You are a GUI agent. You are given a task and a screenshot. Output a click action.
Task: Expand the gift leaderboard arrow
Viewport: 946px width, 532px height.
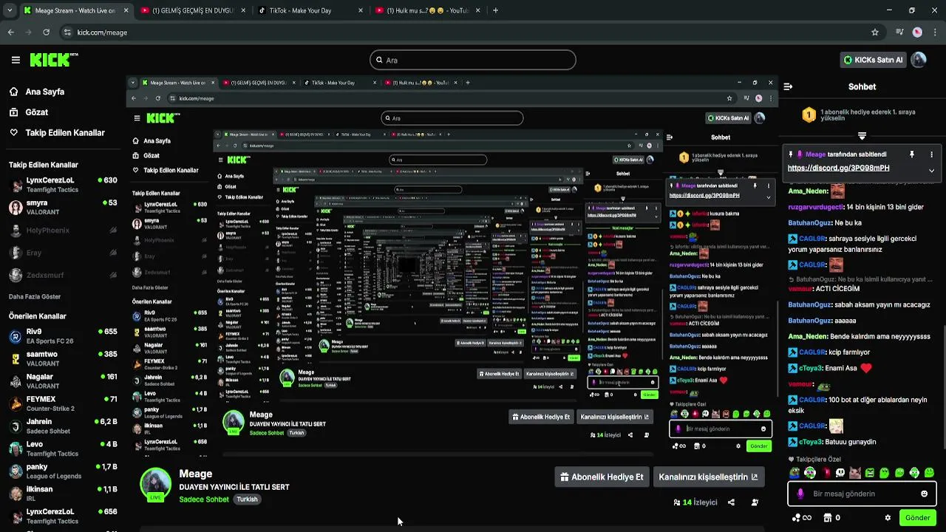coord(862,136)
